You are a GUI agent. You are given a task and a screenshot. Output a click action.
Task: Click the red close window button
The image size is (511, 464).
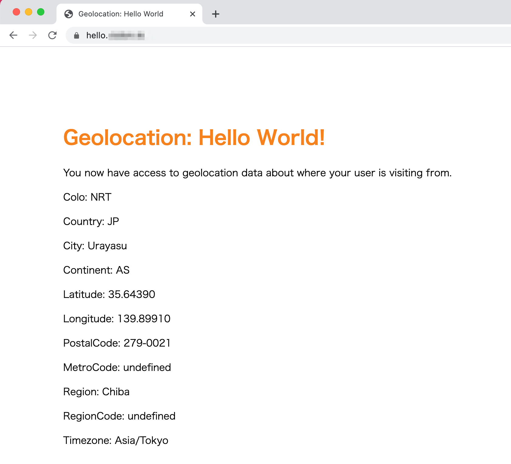(x=16, y=12)
